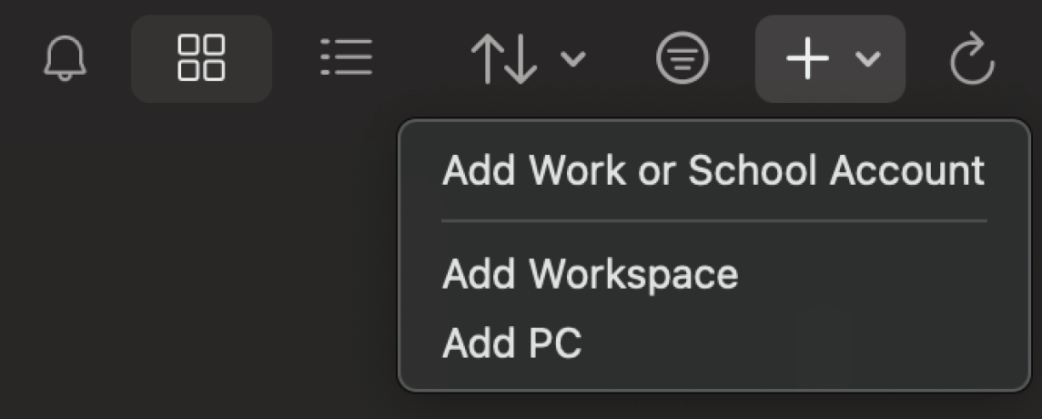Click the up-down sort arrows icon
Image resolution: width=1042 pixels, height=419 pixels.
pos(504,59)
